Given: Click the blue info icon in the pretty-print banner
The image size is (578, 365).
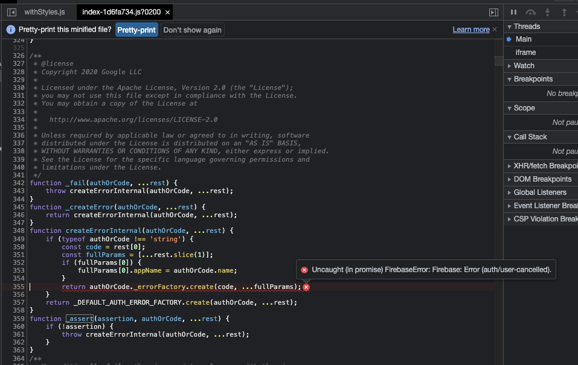Looking at the screenshot, I should coord(10,28).
